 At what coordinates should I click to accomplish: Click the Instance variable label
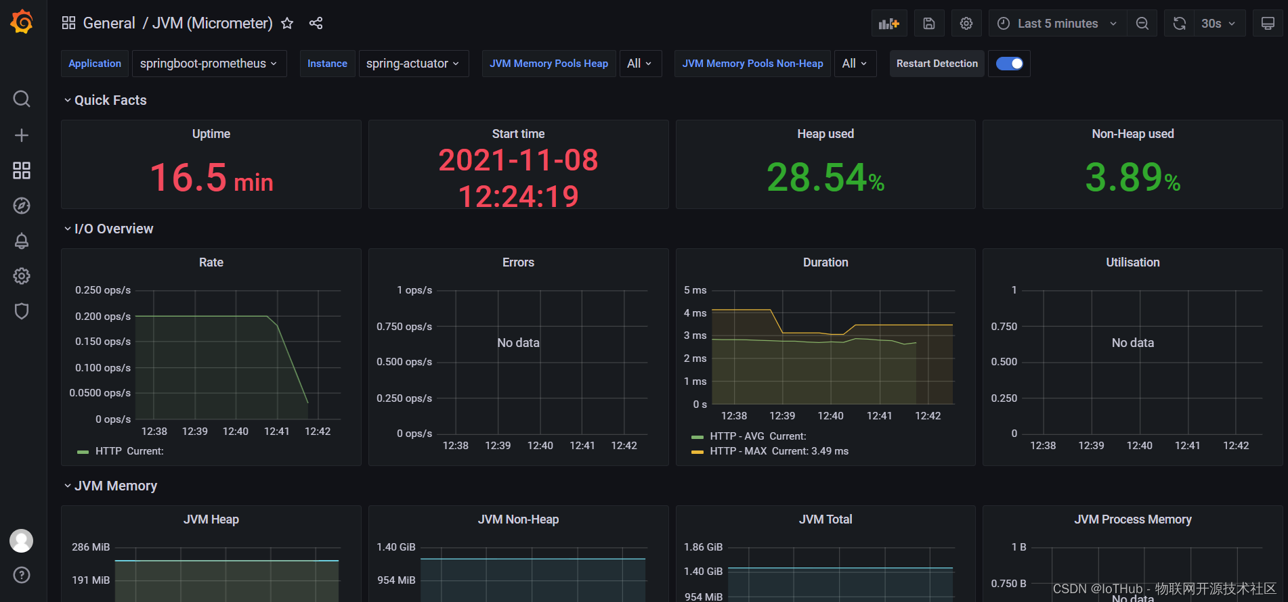(x=327, y=64)
